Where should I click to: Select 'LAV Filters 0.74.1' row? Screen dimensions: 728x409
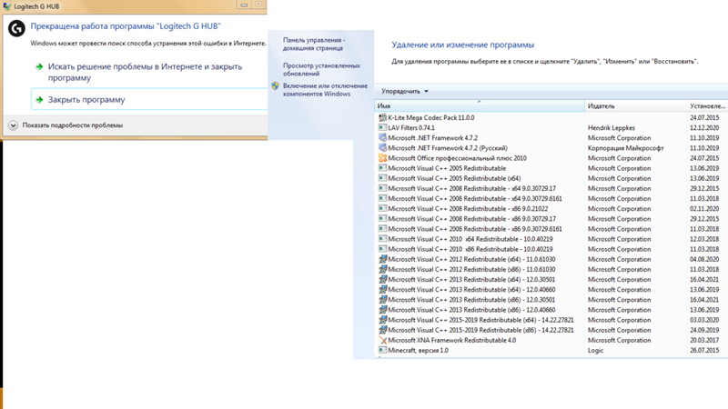pos(551,127)
